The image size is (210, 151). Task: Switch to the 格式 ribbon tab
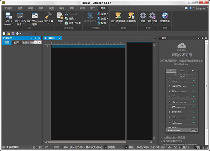41,8
